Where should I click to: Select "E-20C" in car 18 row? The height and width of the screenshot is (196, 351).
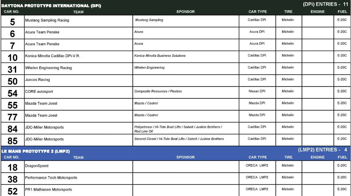pos(342,165)
